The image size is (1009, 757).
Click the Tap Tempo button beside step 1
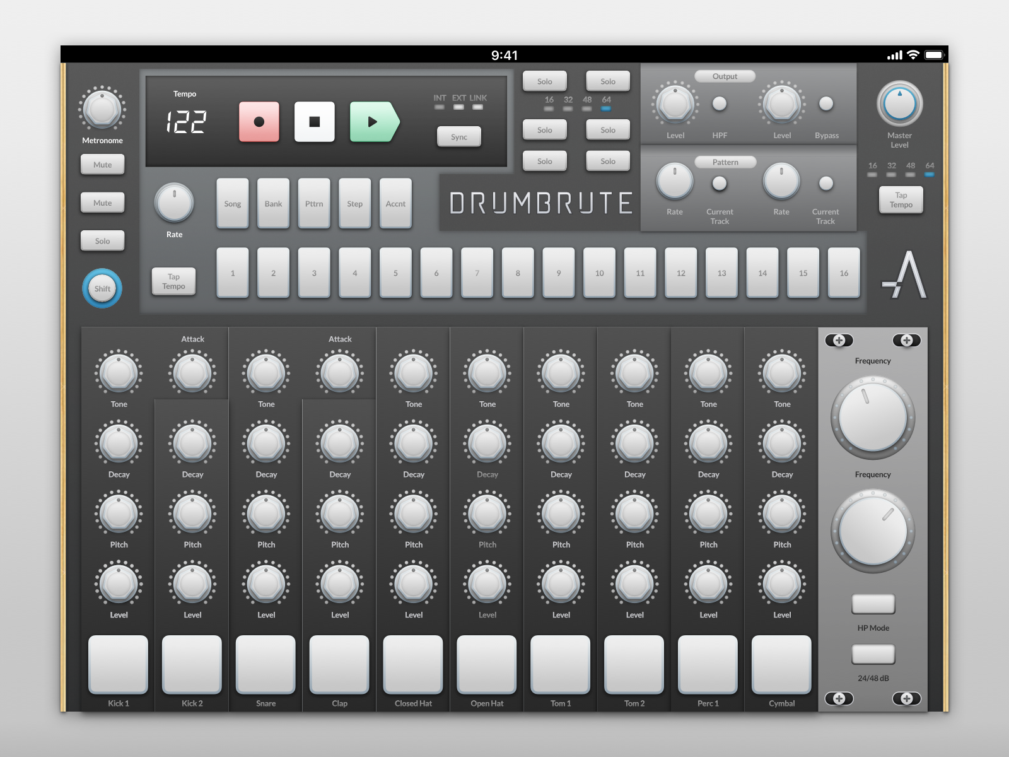click(173, 281)
